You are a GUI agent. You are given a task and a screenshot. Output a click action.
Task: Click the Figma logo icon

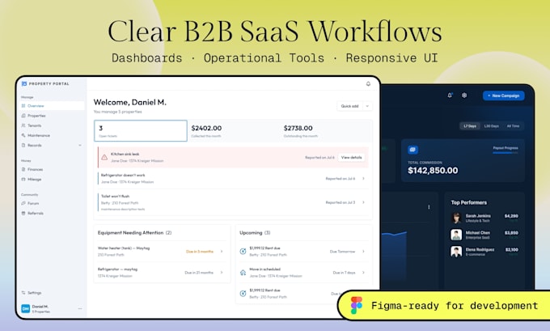[357, 305]
